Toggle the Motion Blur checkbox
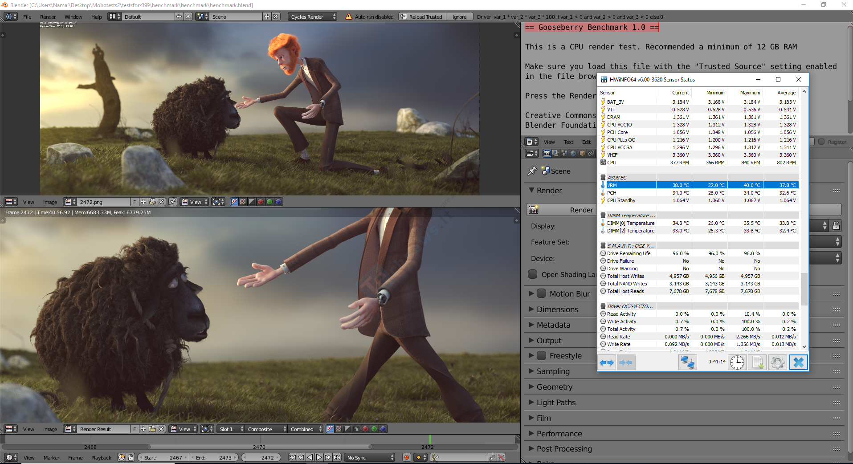The width and height of the screenshot is (853, 464). 541,293
